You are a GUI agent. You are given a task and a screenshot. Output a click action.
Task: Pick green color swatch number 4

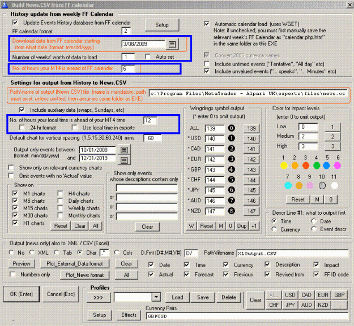click(317, 166)
